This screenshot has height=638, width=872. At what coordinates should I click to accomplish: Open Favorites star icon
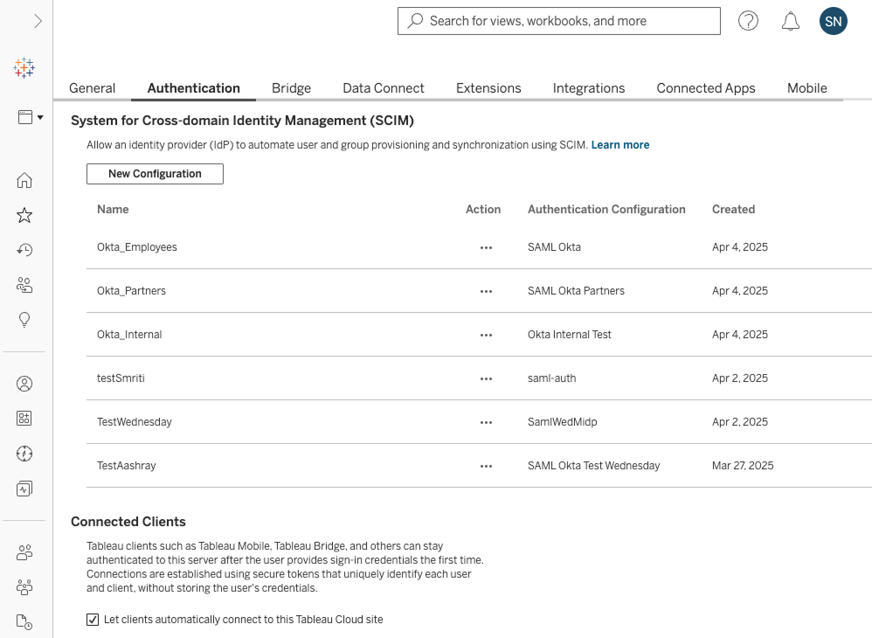pos(24,216)
